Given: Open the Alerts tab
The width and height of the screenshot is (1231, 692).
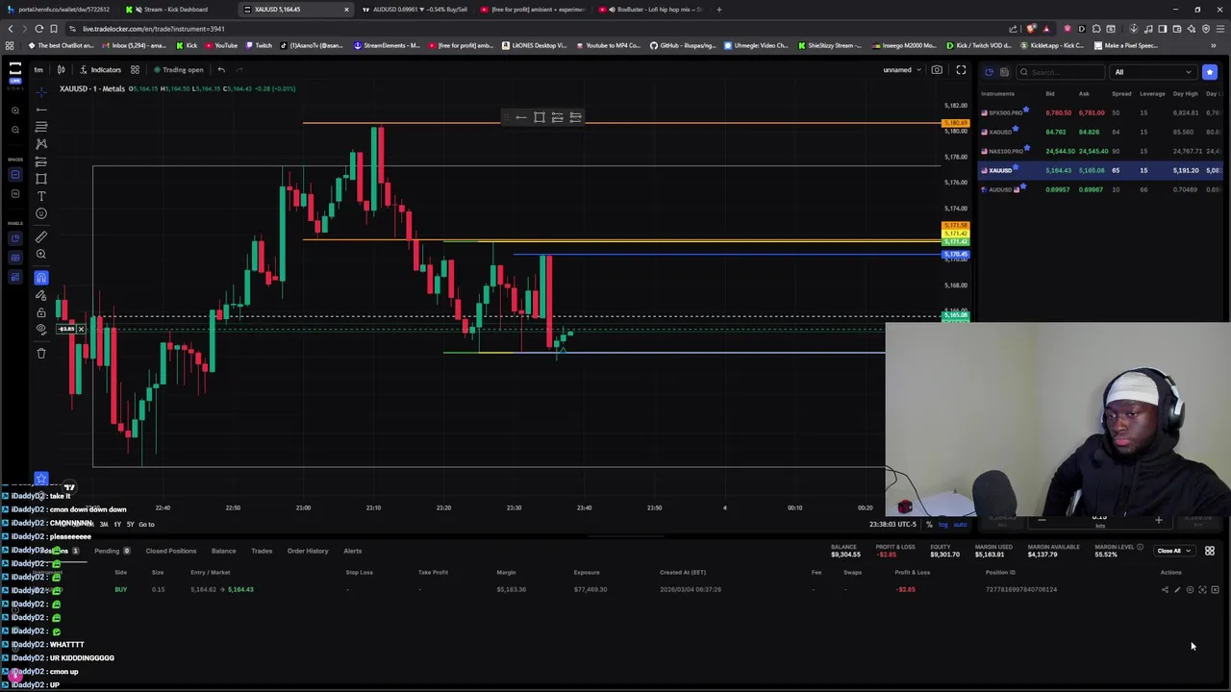Looking at the screenshot, I should [x=352, y=551].
